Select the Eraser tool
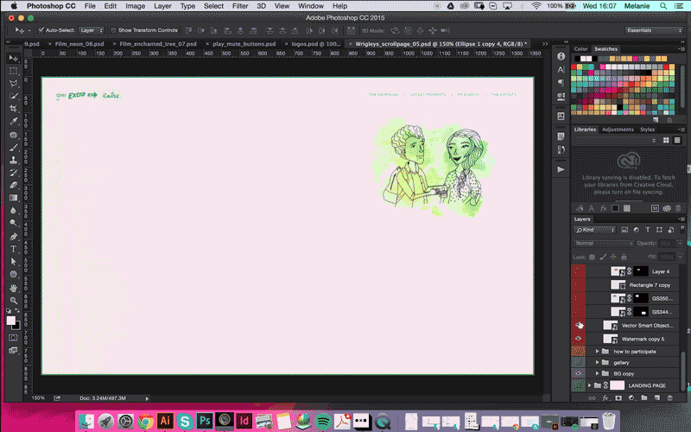The image size is (691, 432). 14,185
